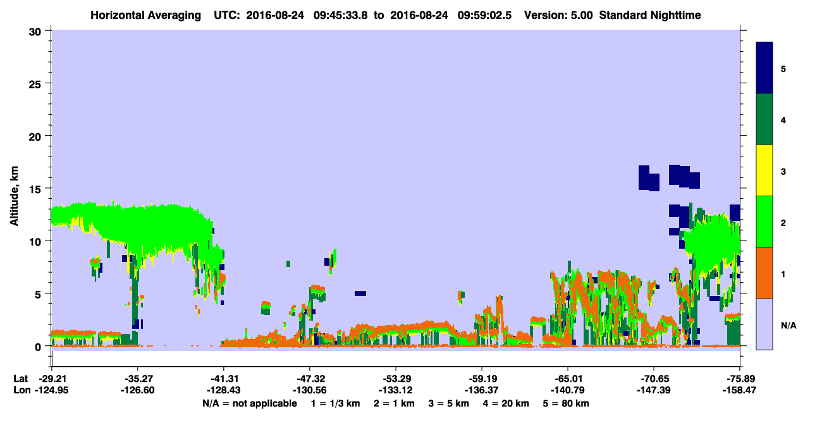This screenshot has width=822, height=421.
Task: Click legend text "2 = 1 km"
Action: (394, 403)
